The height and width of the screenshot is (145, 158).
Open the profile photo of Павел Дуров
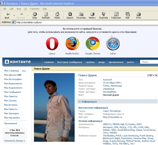(54, 107)
